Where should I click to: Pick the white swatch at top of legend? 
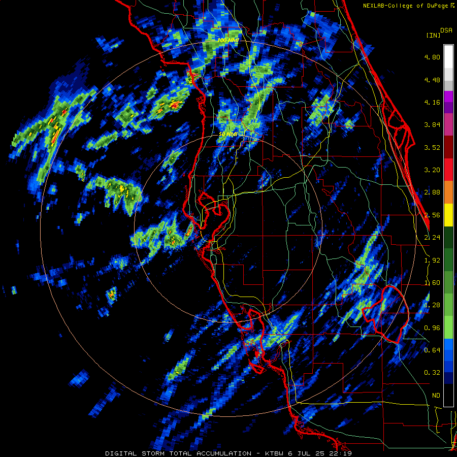pyautogui.click(x=448, y=57)
